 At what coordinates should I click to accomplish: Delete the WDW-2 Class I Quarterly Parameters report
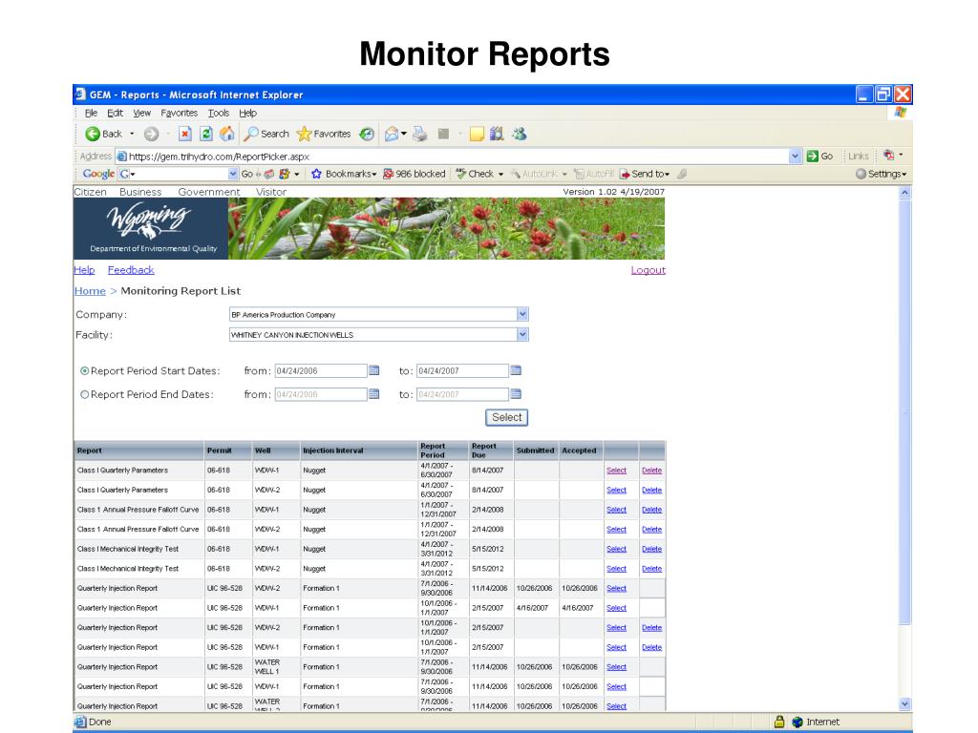(651, 491)
